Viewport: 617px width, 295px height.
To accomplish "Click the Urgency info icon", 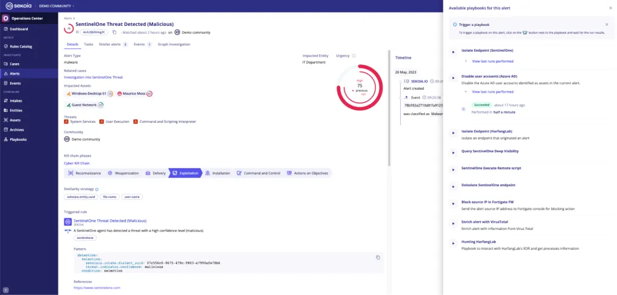I will [354, 56].
